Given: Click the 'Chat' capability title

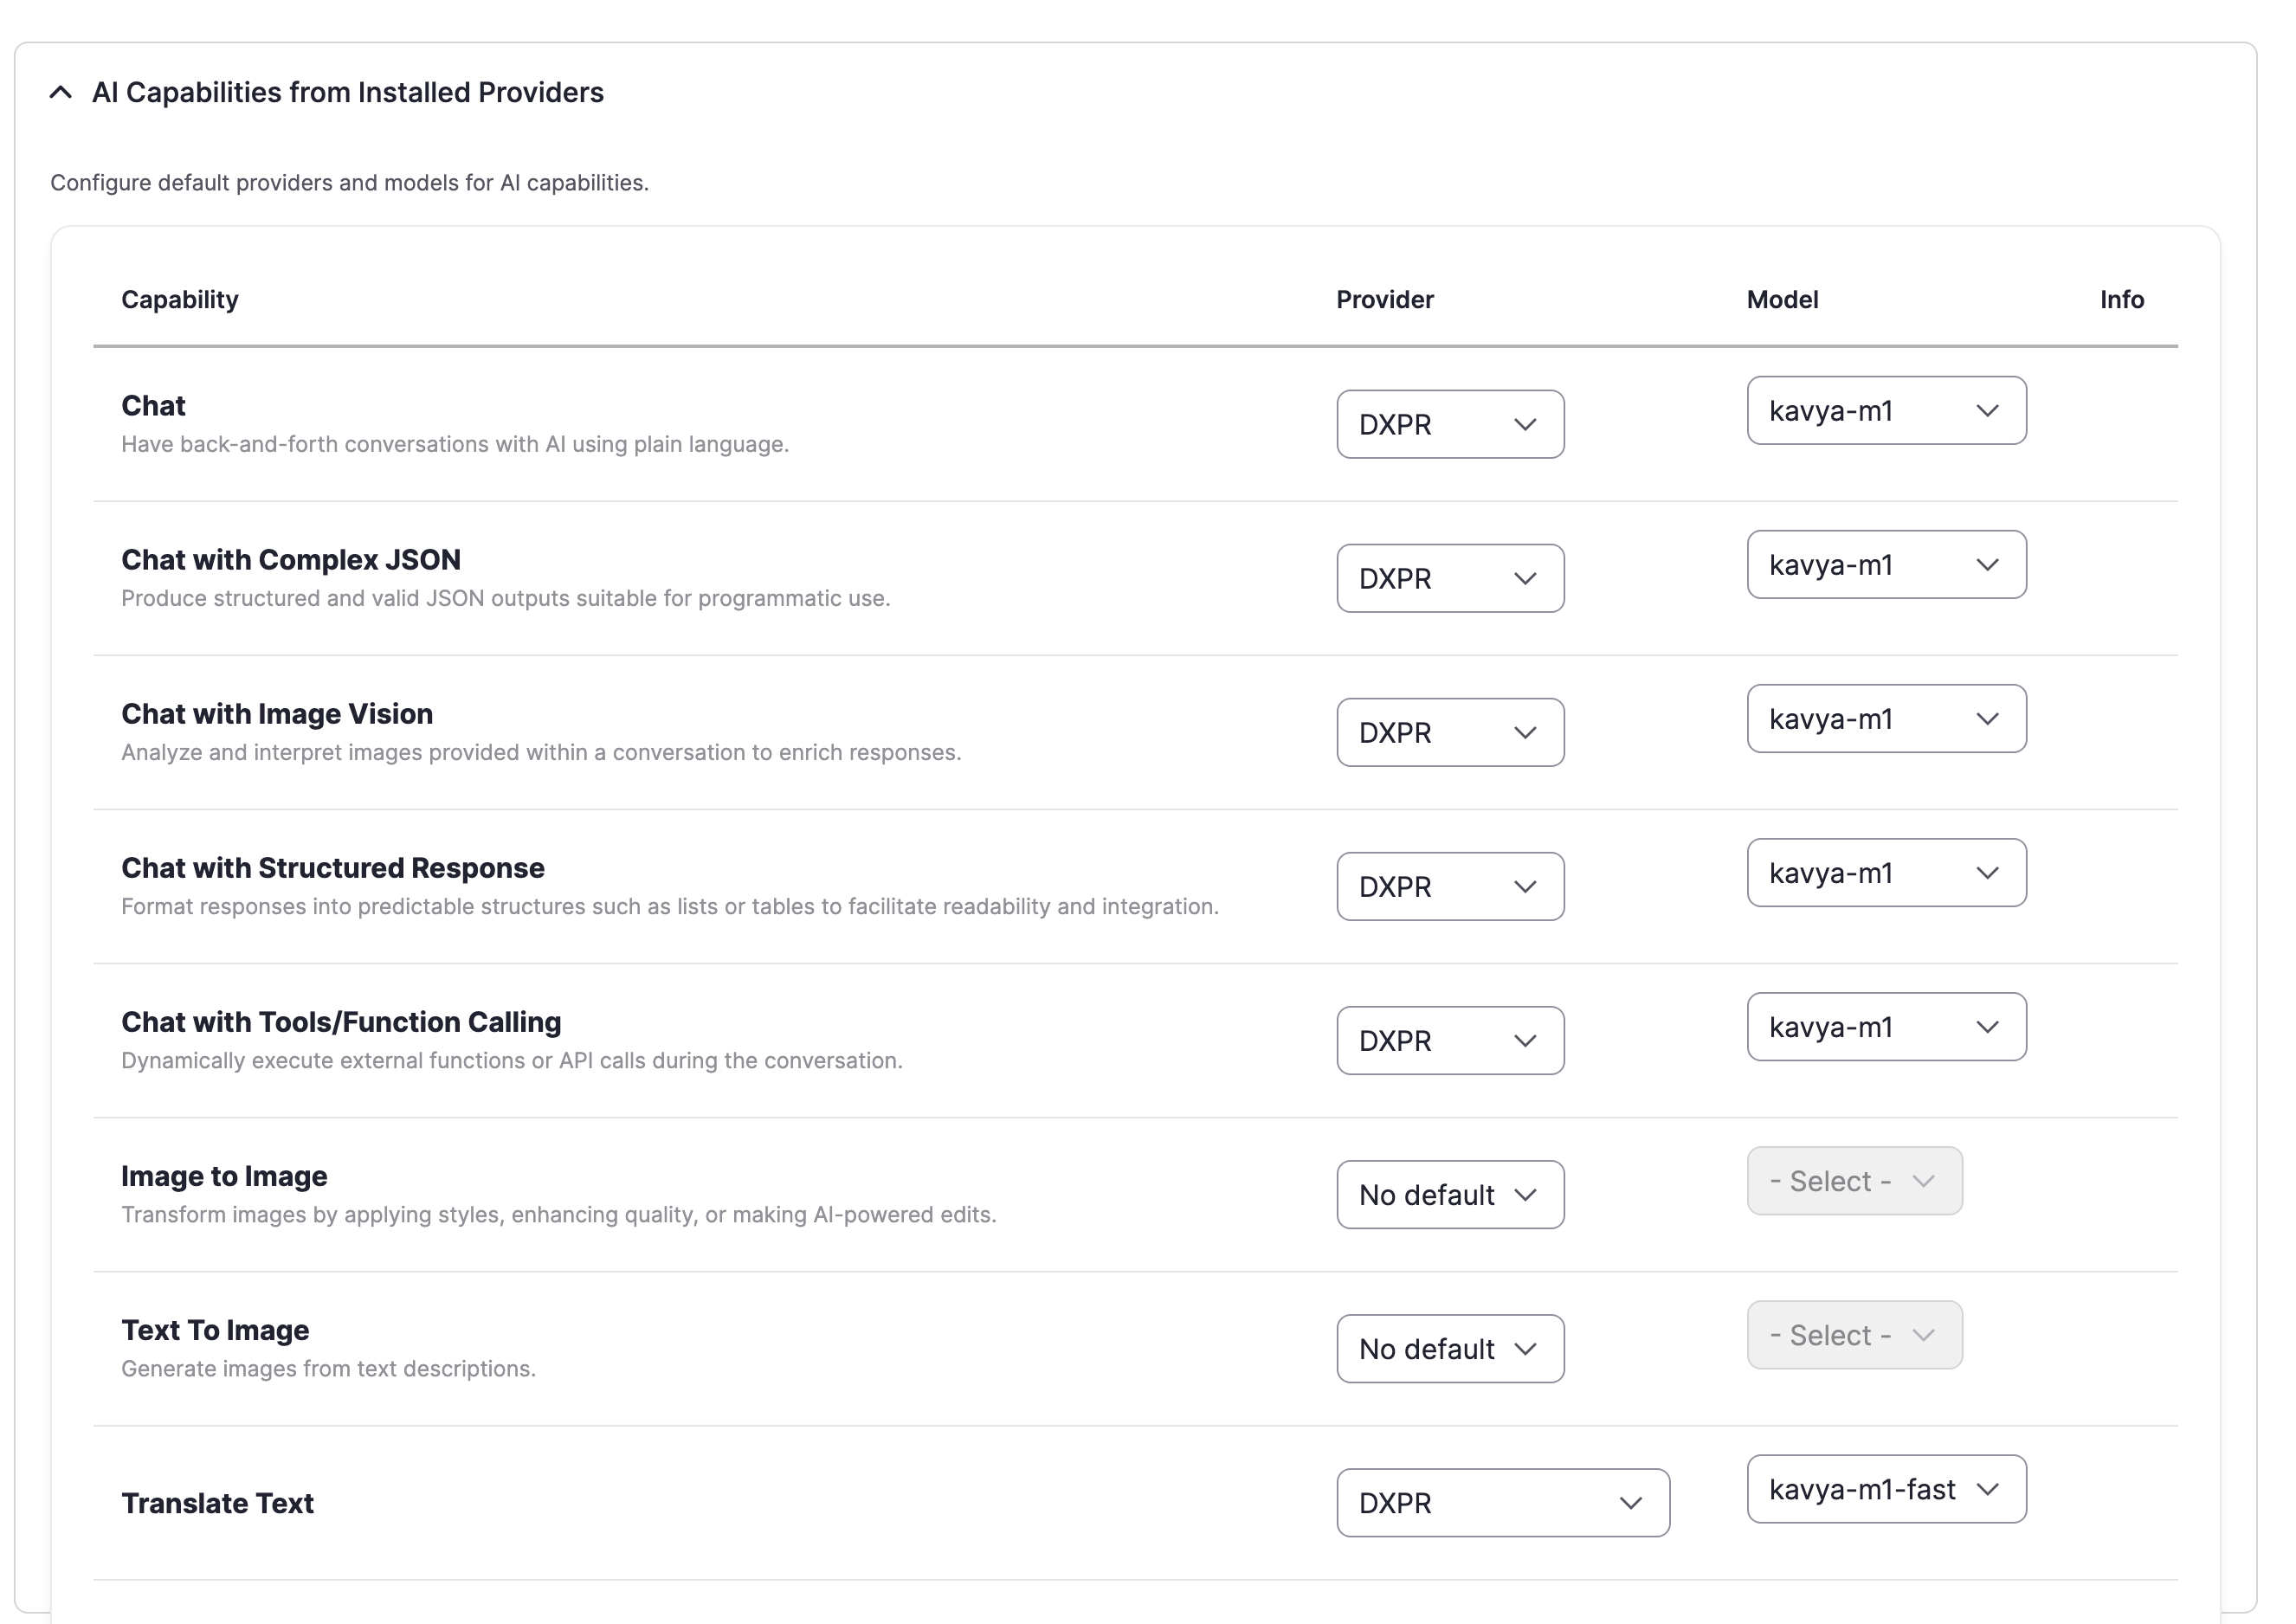Looking at the screenshot, I should [x=153, y=406].
